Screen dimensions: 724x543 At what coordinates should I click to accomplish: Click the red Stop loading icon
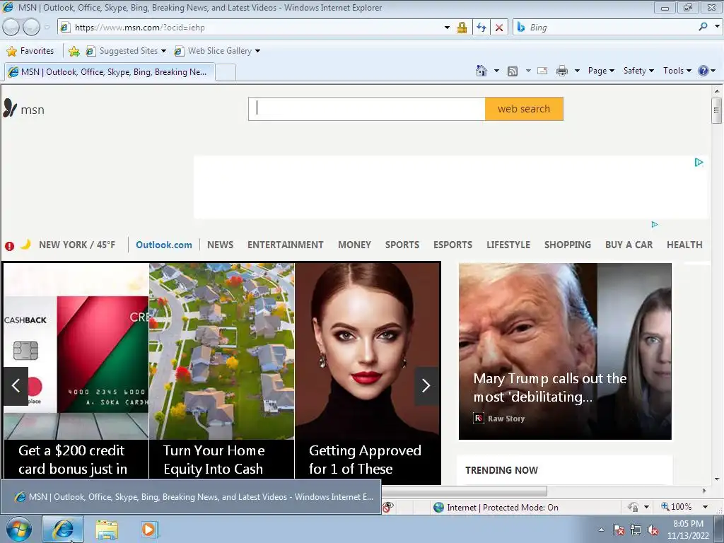pos(499,28)
